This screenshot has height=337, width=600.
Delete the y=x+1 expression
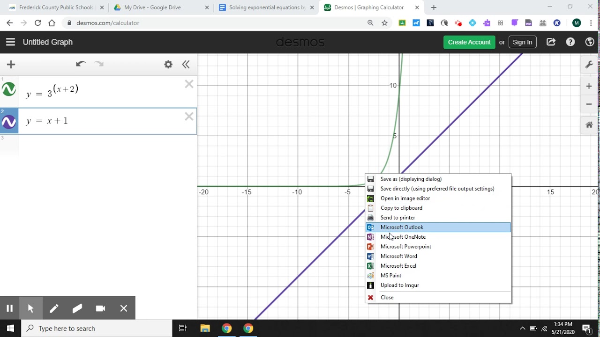(189, 117)
